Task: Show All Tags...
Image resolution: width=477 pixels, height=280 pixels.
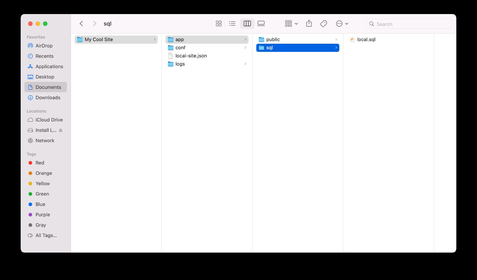Action: [46, 235]
